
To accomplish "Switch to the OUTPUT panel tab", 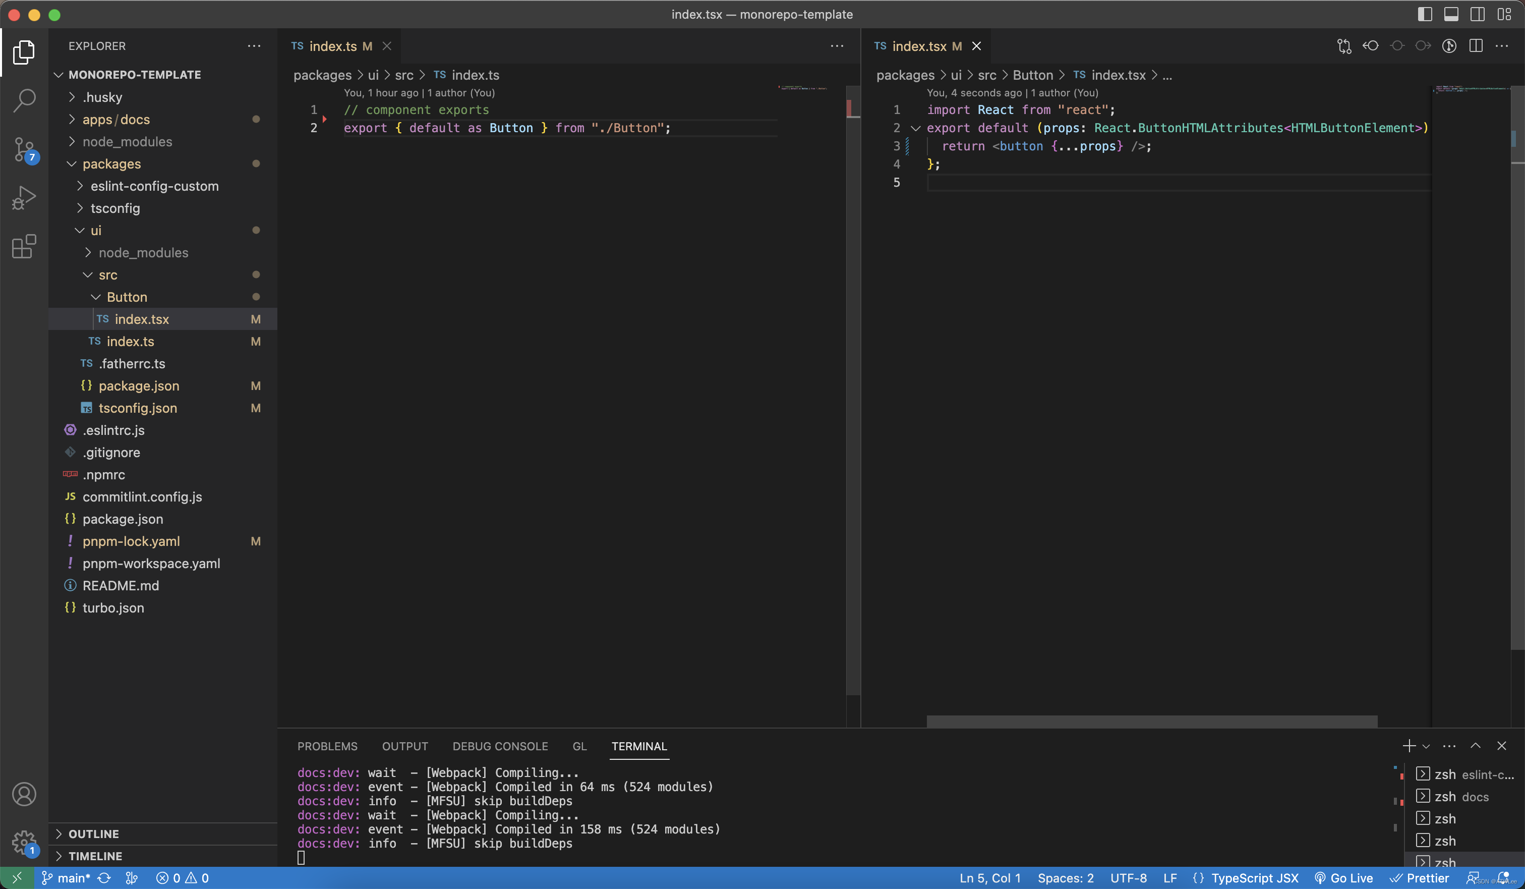I will pyautogui.click(x=405, y=746).
